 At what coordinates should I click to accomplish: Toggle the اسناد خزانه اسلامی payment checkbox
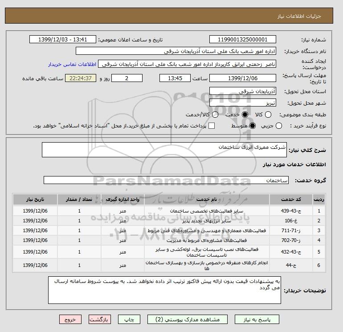[212, 126]
